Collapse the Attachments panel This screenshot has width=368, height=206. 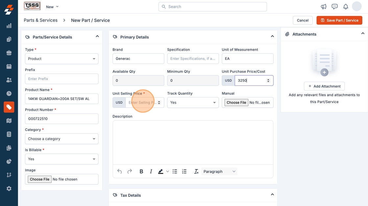363,34
